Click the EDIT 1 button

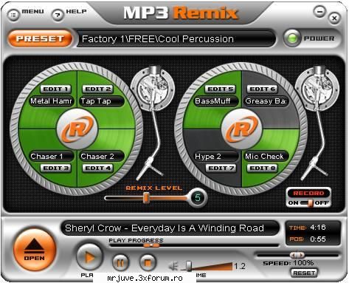pos(55,89)
